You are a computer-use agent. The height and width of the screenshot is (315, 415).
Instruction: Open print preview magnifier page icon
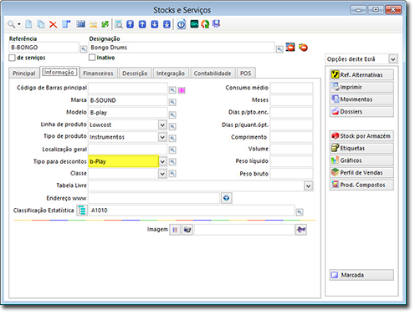point(119,24)
